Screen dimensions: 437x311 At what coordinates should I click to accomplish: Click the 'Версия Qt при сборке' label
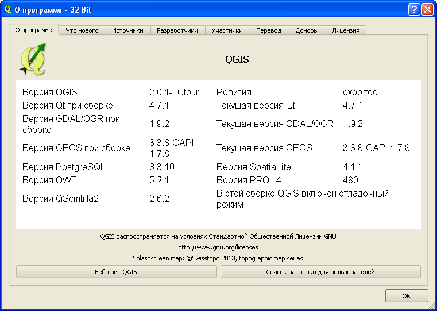[x=68, y=105]
